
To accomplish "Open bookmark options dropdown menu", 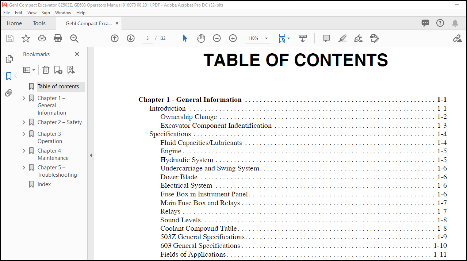I will click(x=29, y=70).
